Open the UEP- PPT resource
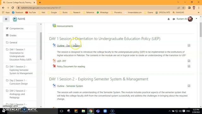 point(62,61)
